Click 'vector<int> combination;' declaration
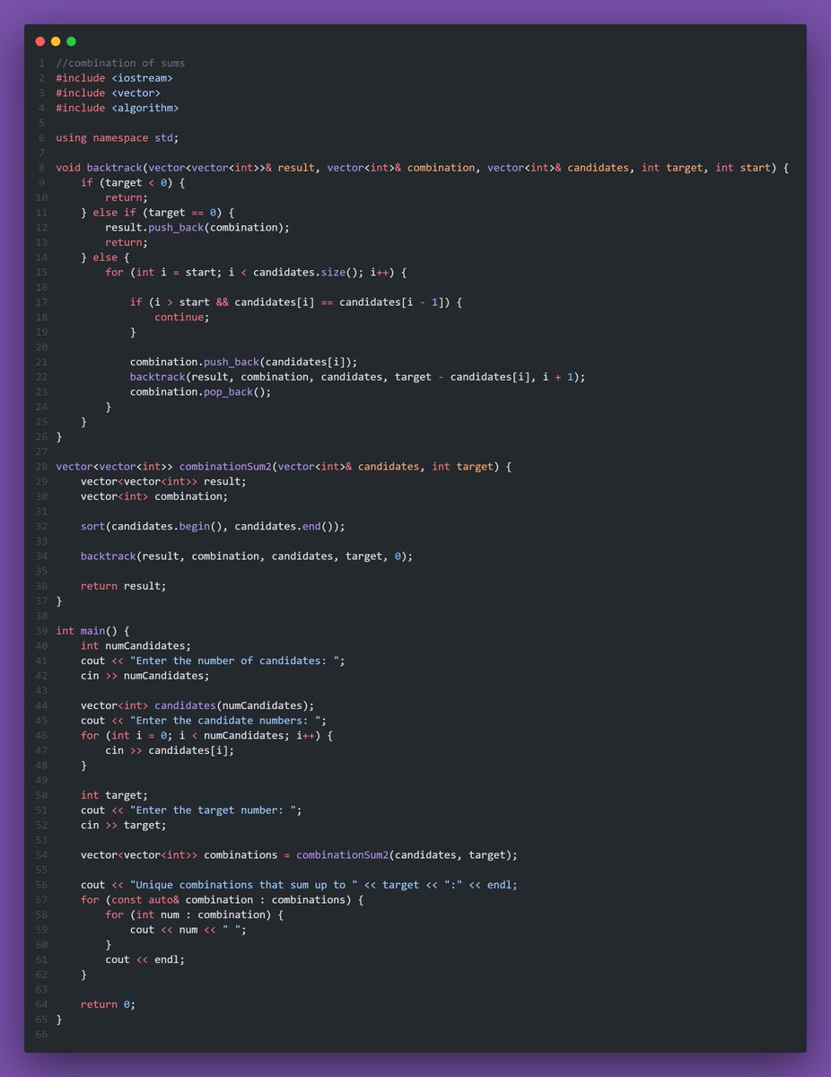831x1077 pixels. click(154, 496)
